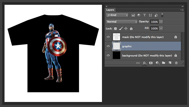Open the Kind filter type dropdown
Viewport: 189px width, 107px height.
pyautogui.click(x=117, y=15)
